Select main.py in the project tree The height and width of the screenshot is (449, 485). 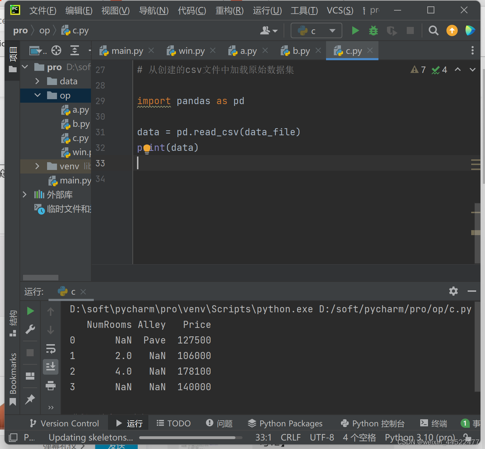pos(70,181)
